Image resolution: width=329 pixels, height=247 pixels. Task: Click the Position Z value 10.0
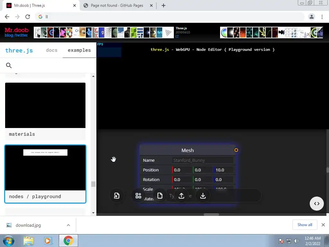pyautogui.click(x=224, y=170)
